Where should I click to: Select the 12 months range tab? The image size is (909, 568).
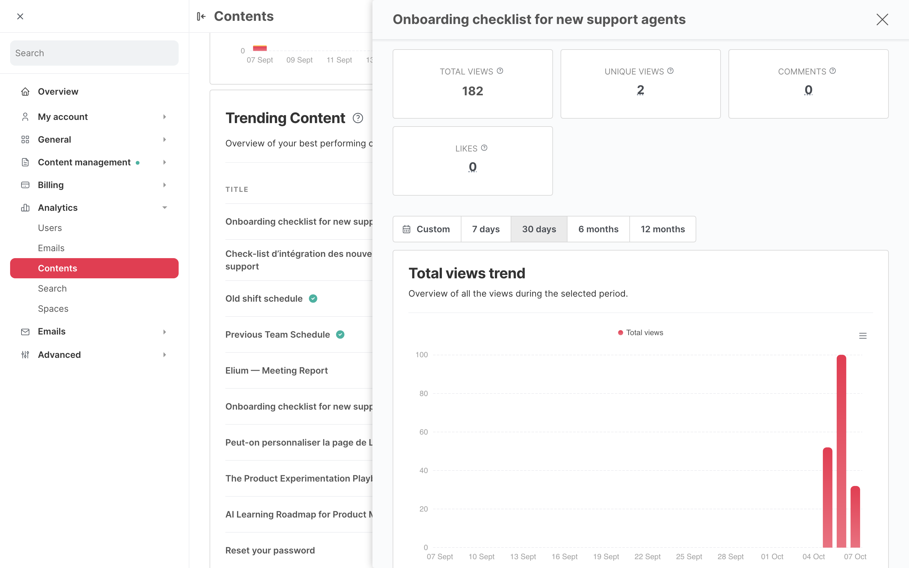(x=662, y=229)
